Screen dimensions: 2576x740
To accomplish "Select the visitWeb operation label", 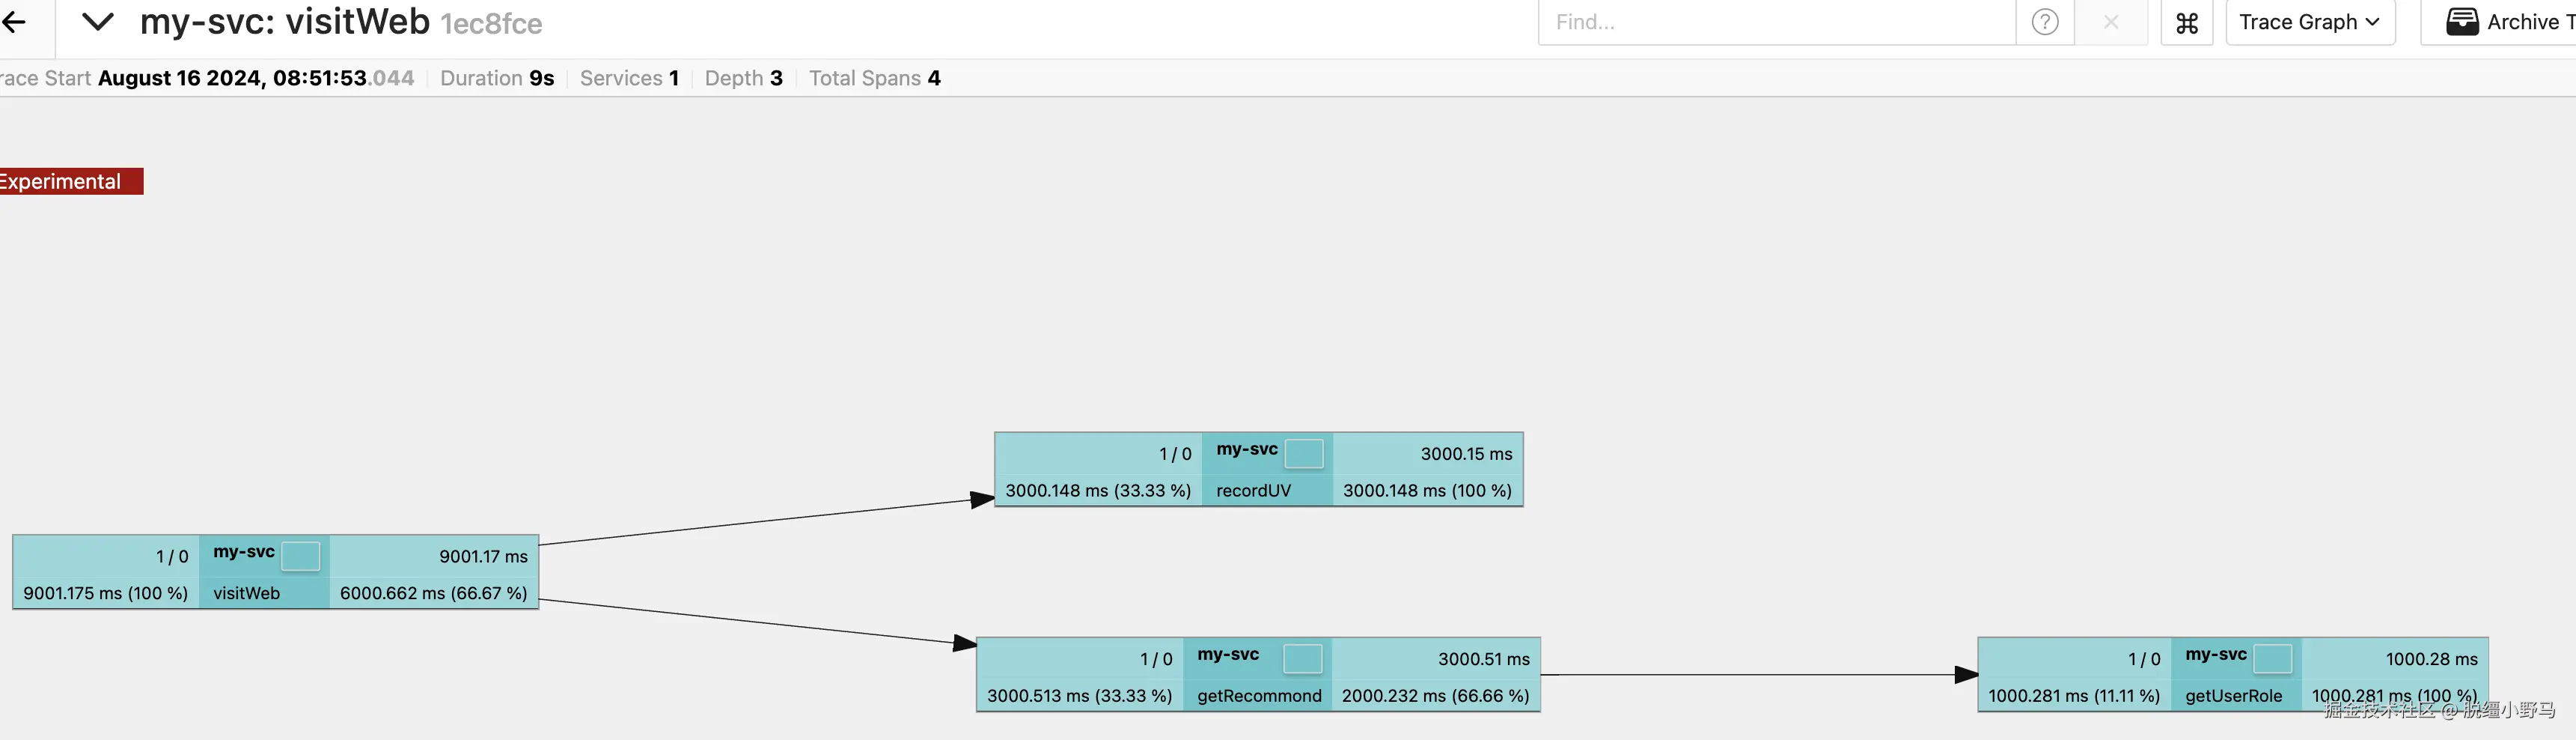I will (246, 592).
